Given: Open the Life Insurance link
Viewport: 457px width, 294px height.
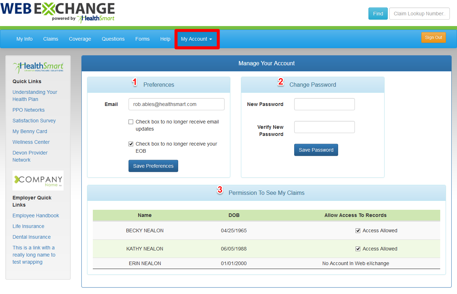Looking at the screenshot, I should (x=28, y=226).
